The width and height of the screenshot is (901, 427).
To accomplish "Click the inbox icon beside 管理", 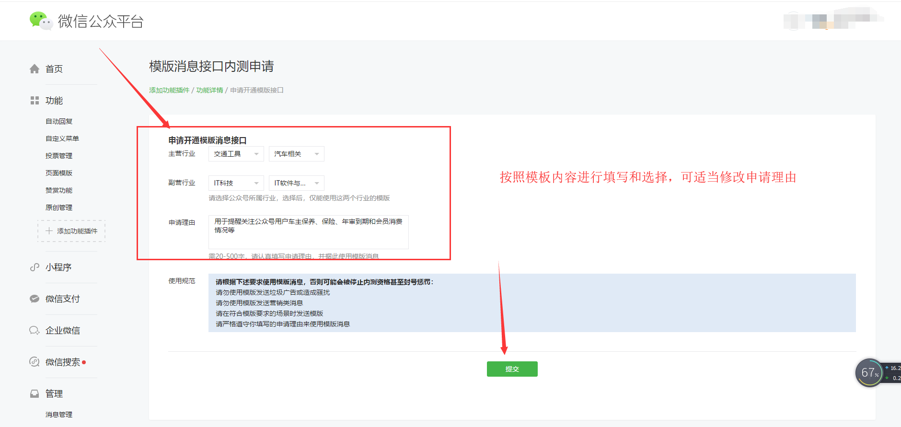I will coord(35,394).
